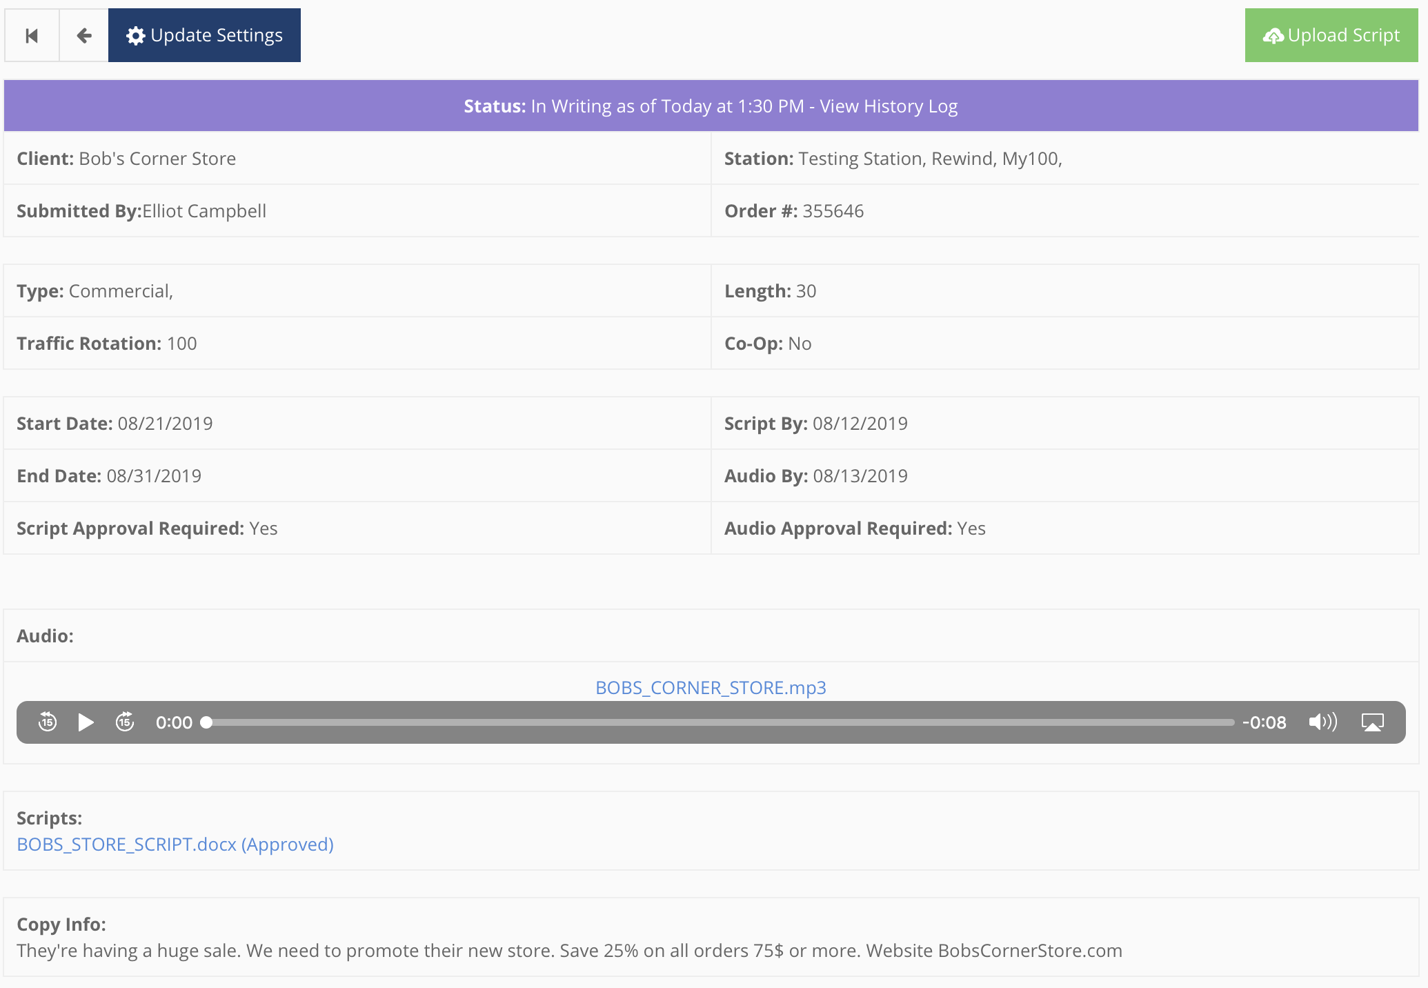The height and width of the screenshot is (988, 1428).
Task: Click submitter name Elliot Campbell
Action: click(x=204, y=211)
